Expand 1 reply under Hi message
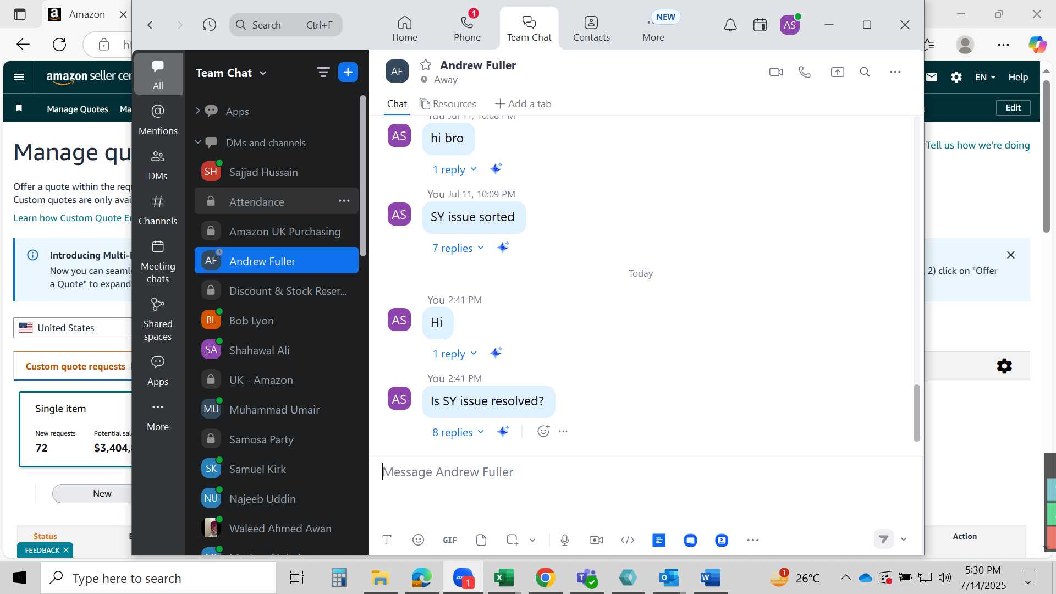1056x594 pixels. [454, 354]
